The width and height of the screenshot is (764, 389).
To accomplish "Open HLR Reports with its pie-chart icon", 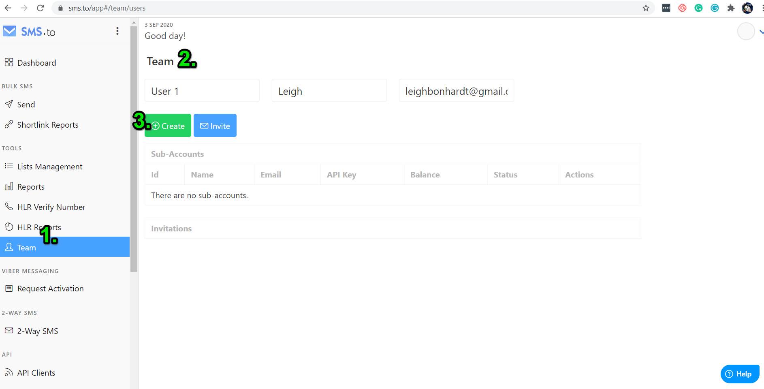I will (9, 227).
